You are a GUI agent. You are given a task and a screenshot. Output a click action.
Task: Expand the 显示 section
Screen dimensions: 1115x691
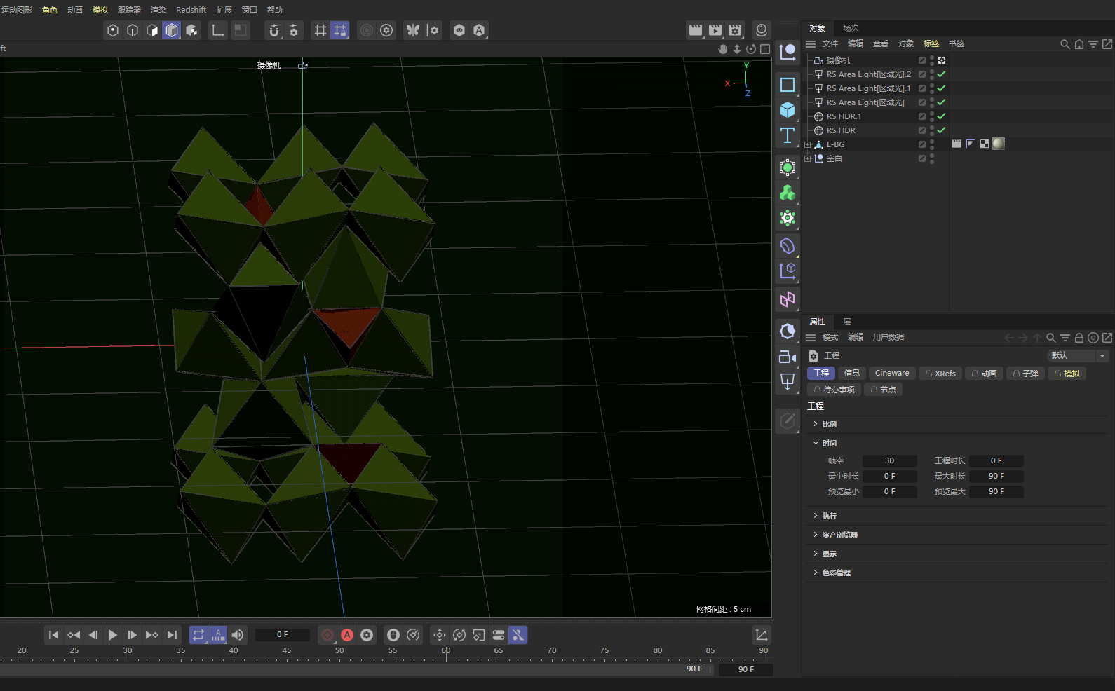pos(816,554)
